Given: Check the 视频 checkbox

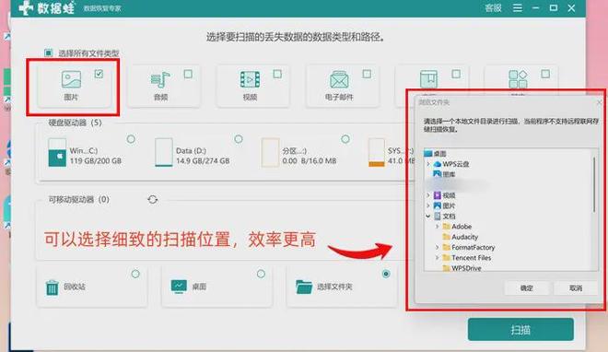Looking at the screenshot, I should click(x=277, y=74).
